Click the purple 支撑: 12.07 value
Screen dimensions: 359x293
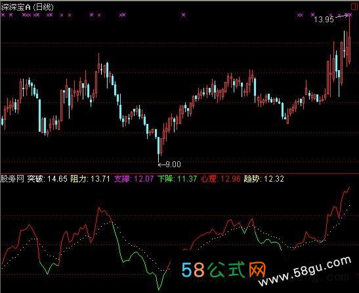click(134, 179)
